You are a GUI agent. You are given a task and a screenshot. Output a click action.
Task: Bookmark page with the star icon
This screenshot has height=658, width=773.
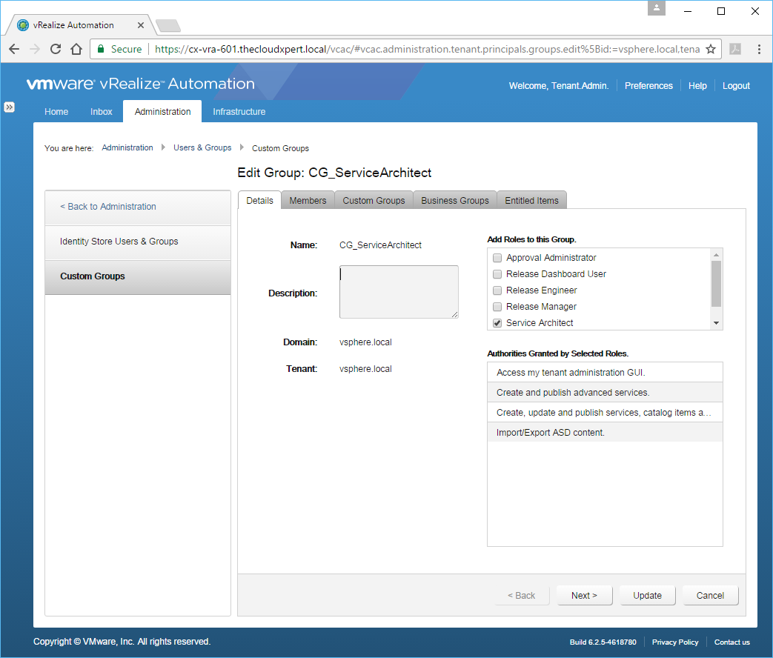(710, 49)
